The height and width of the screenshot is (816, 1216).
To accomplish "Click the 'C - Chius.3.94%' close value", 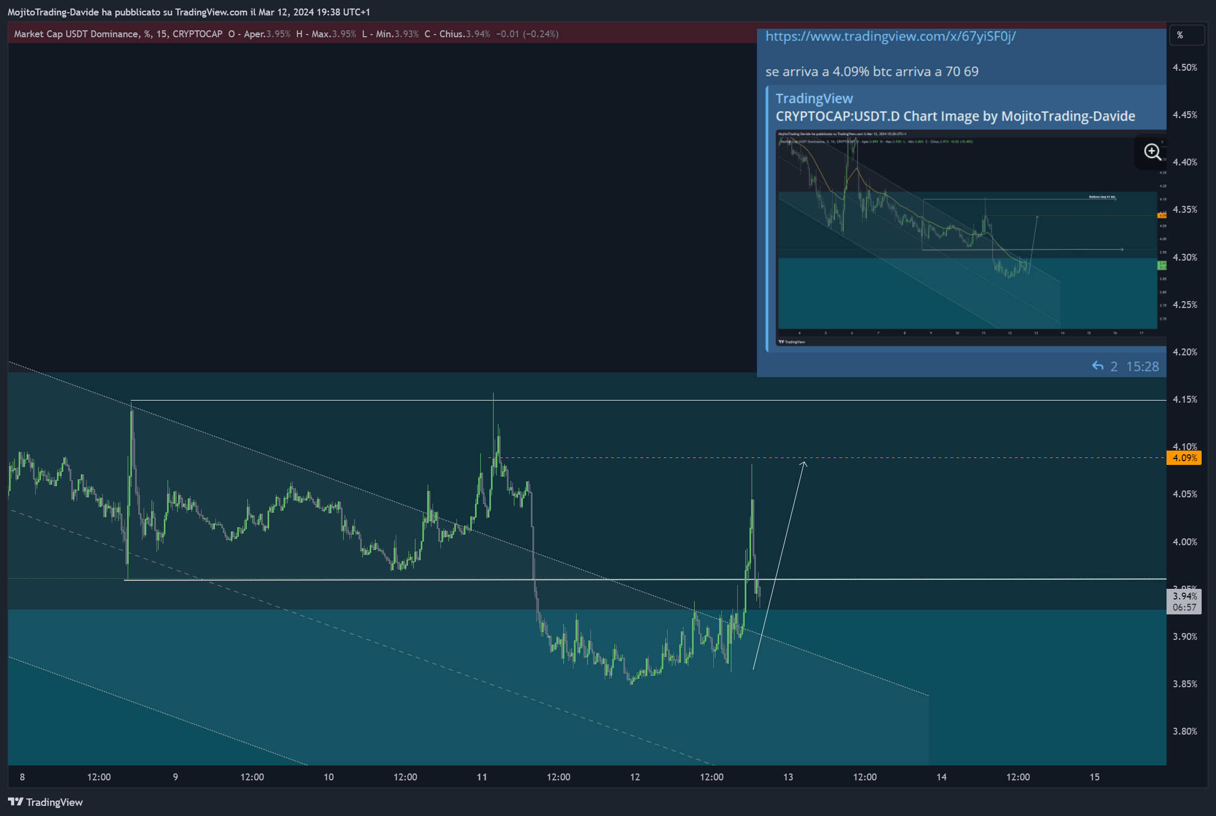I will pyautogui.click(x=457, y=34).
